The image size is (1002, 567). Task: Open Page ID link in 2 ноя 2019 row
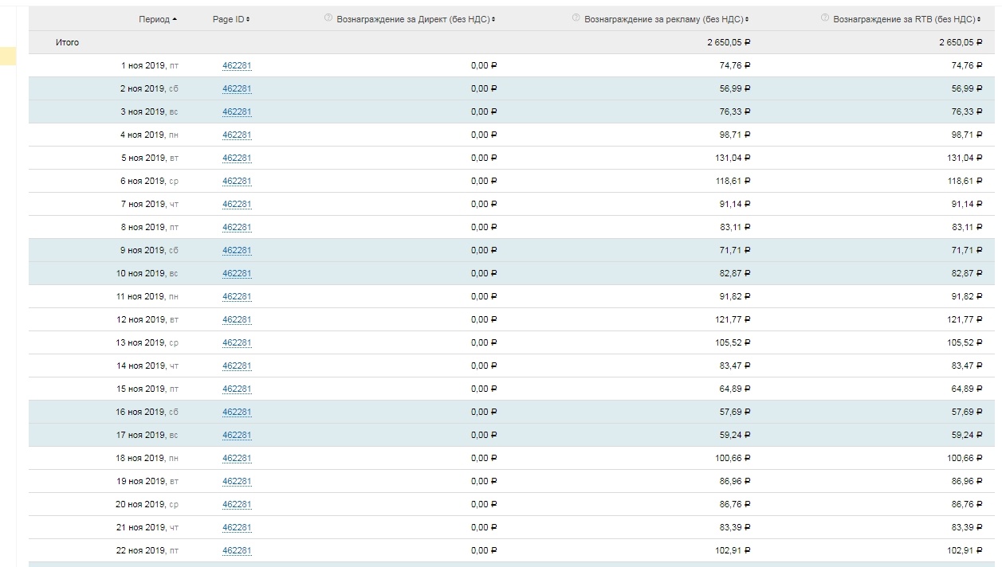coord(237,89)
